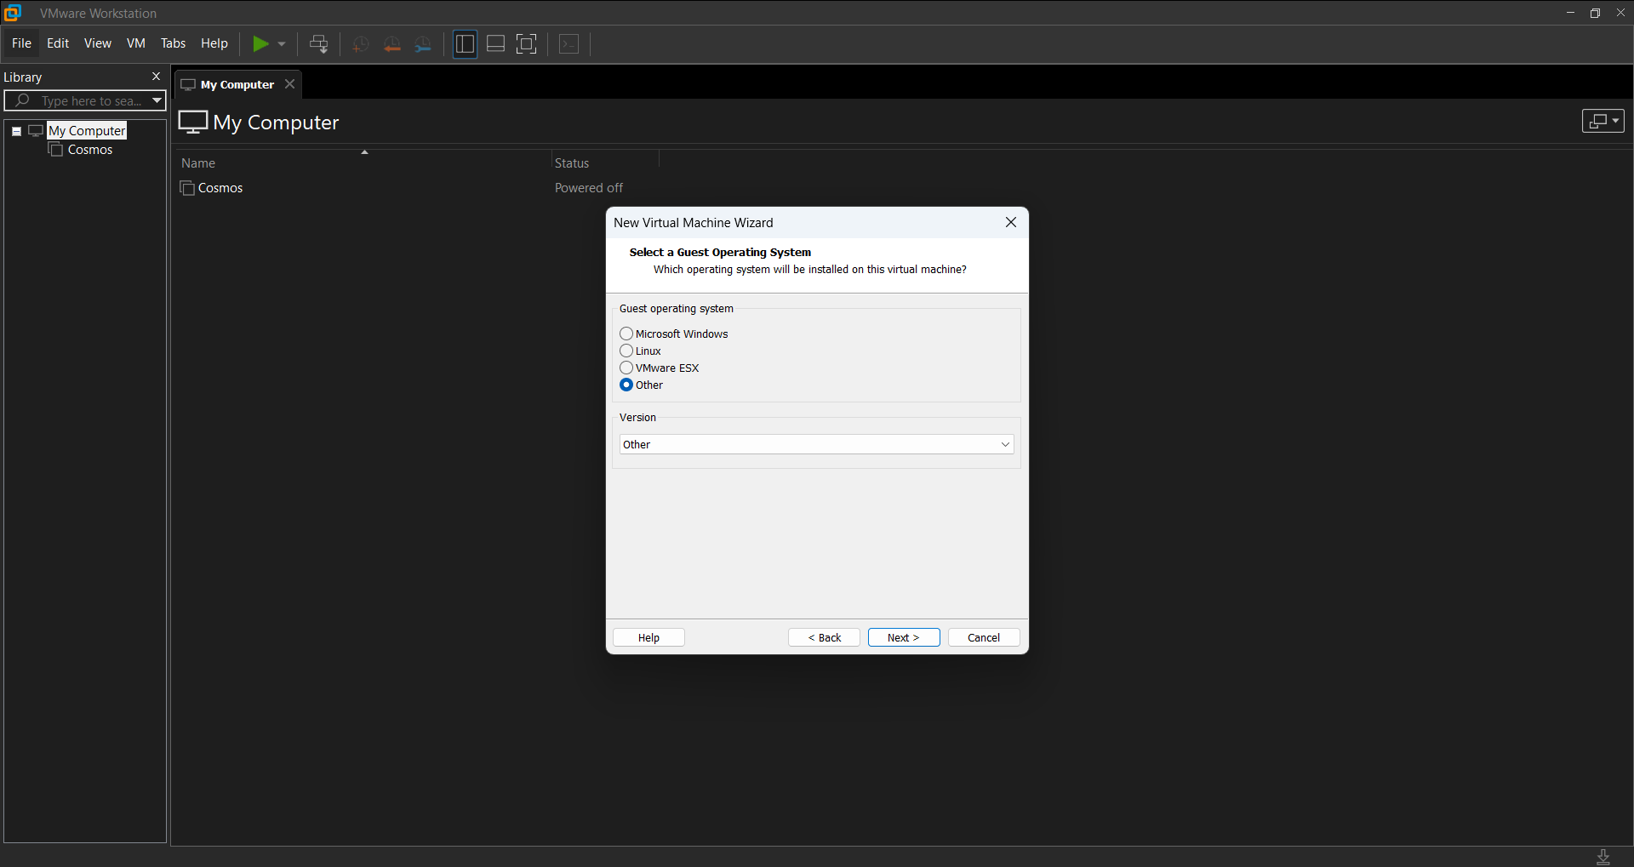Open the view options dropdown at top right

click(1603, 121)
